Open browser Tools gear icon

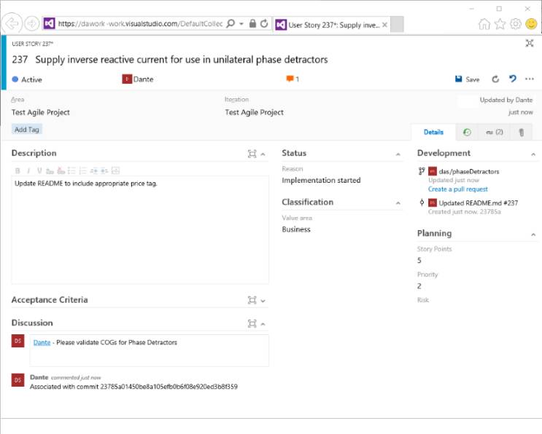coord(516,24)
